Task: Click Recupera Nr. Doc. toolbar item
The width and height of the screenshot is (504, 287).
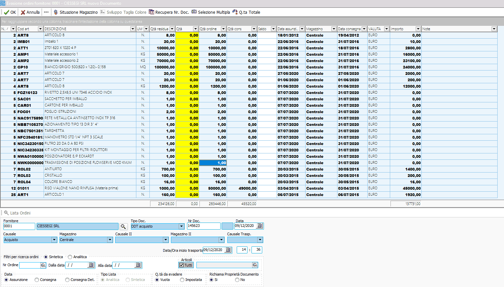Action: (169, 12)
